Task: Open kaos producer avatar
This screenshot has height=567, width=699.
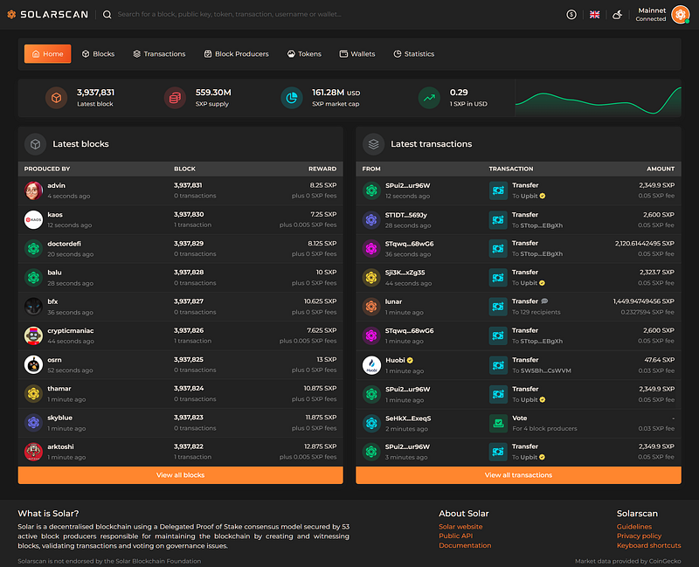Action: coord(33,220)
